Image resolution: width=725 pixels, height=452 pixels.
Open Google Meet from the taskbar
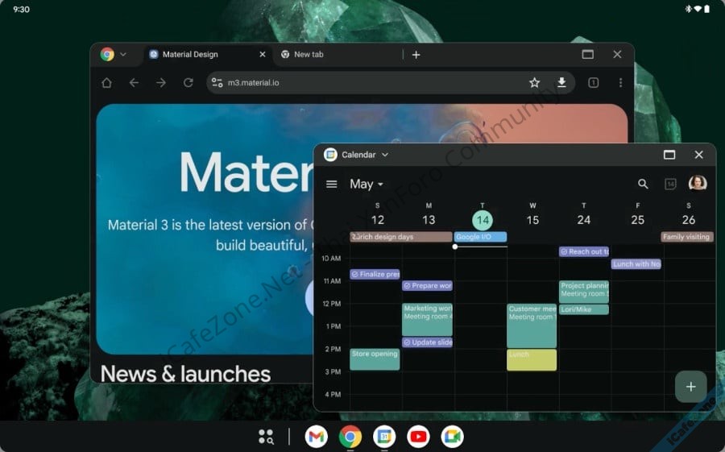[x=452, y=437]
